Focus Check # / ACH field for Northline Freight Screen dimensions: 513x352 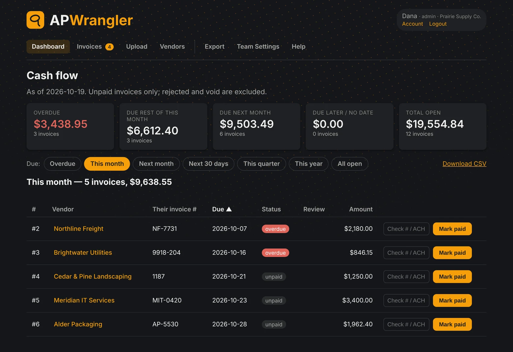(x=406, y=229)
